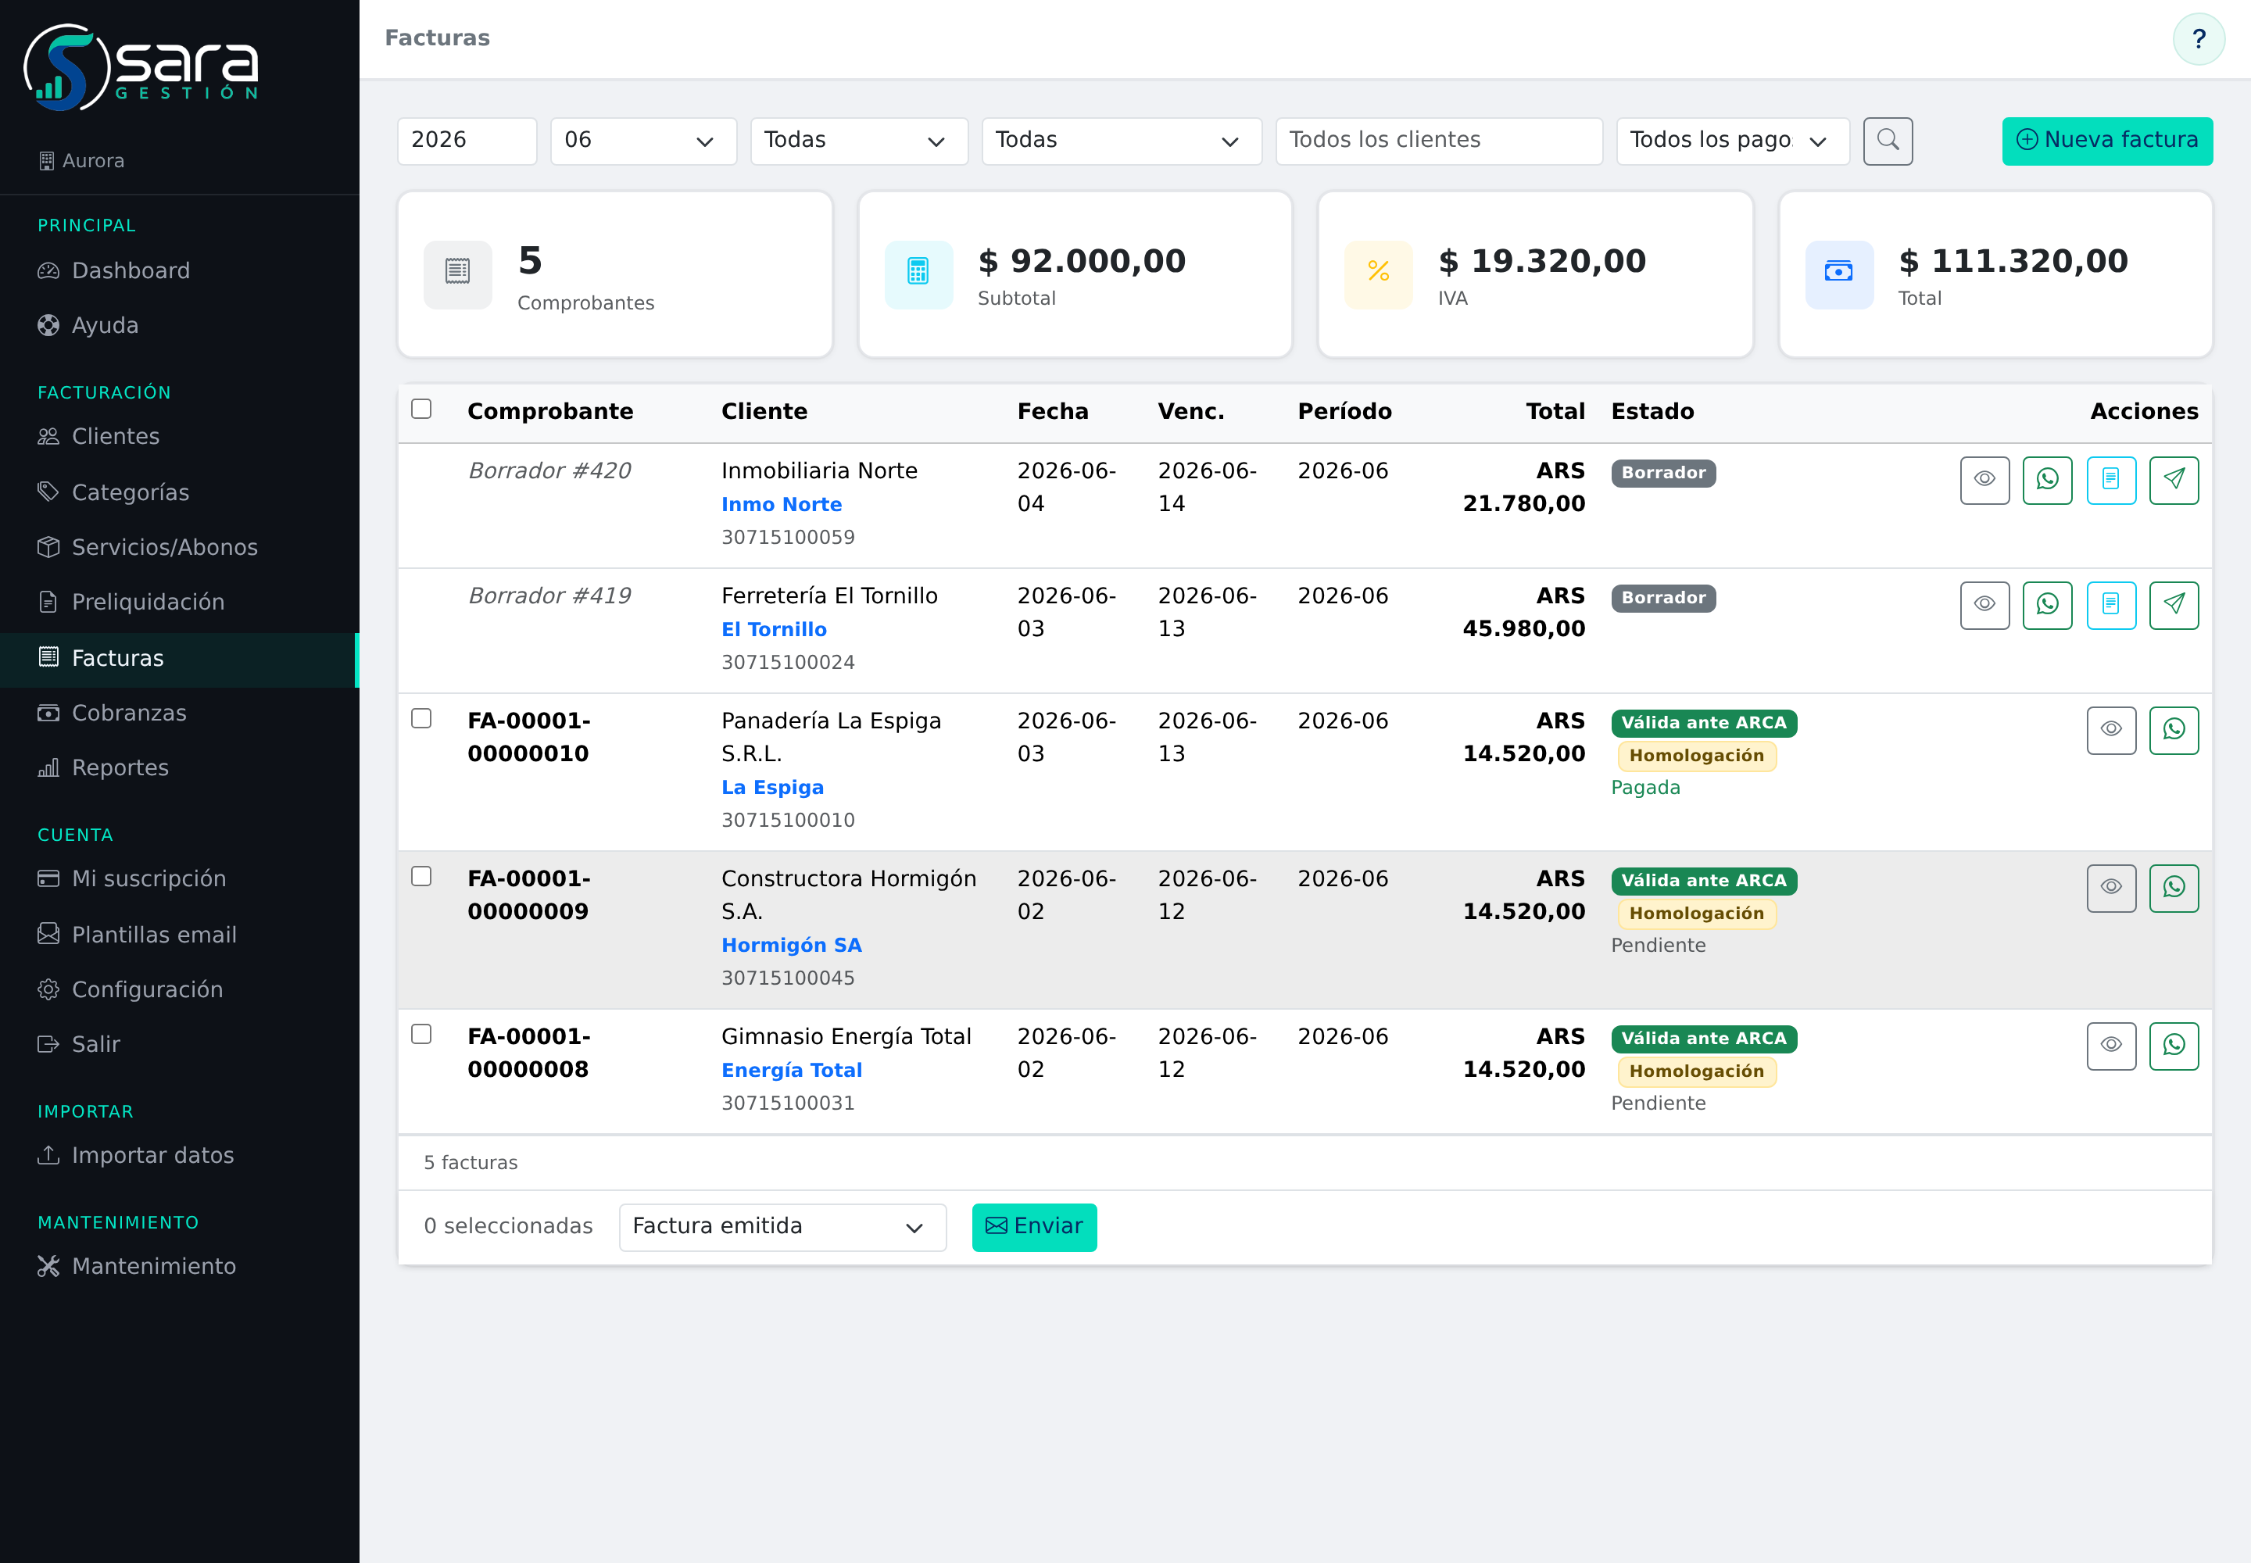Open the month dropdown showing 06
This screenshot has width=2251, height=1563.
tap(642, 141)
